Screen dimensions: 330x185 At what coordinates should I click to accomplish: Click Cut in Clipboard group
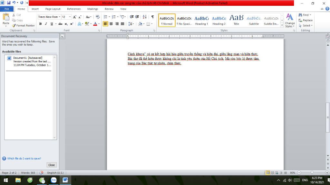coord(16,15)
